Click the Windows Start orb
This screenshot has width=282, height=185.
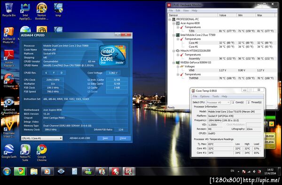7,171
